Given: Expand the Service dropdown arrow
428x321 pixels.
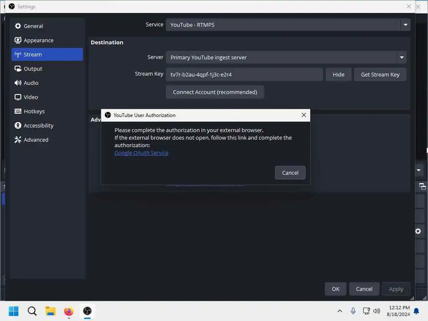Looking at the screenshot, I should tap(405, 25).
